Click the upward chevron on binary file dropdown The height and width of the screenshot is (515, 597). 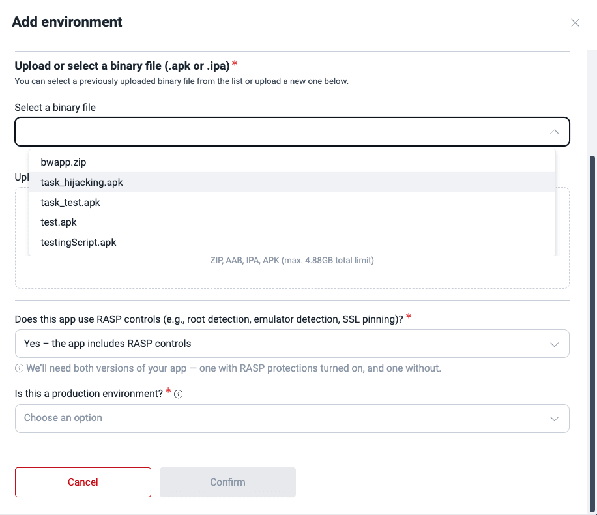coord(554,131)
